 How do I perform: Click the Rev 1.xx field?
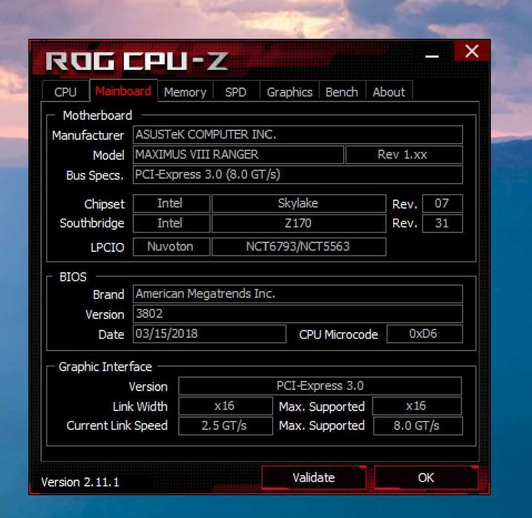click(x=404, y=154)
